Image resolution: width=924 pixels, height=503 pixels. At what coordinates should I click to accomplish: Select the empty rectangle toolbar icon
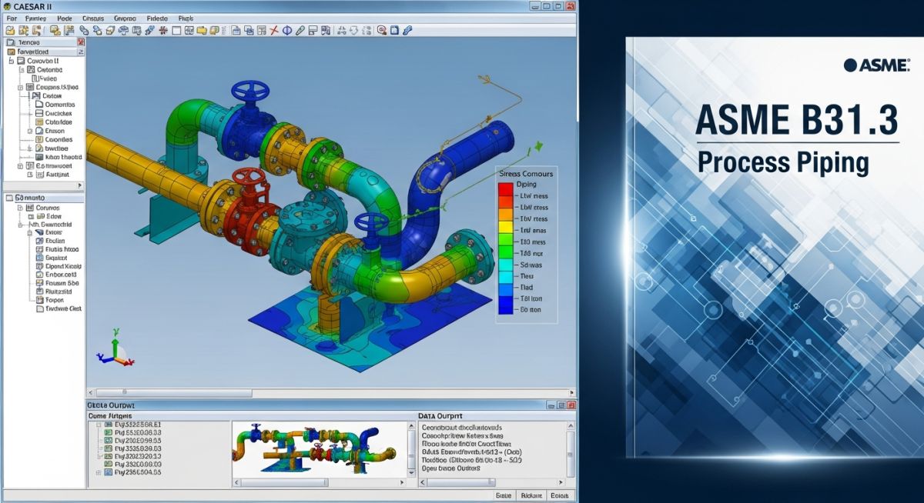[176, 31]
